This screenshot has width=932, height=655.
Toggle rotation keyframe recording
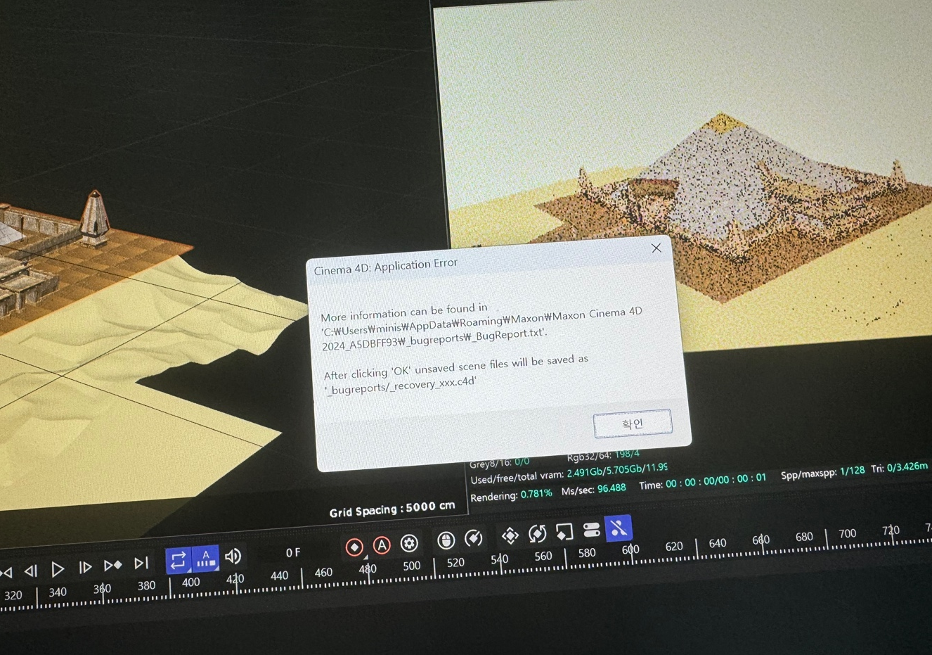click(x=537, y=534)
